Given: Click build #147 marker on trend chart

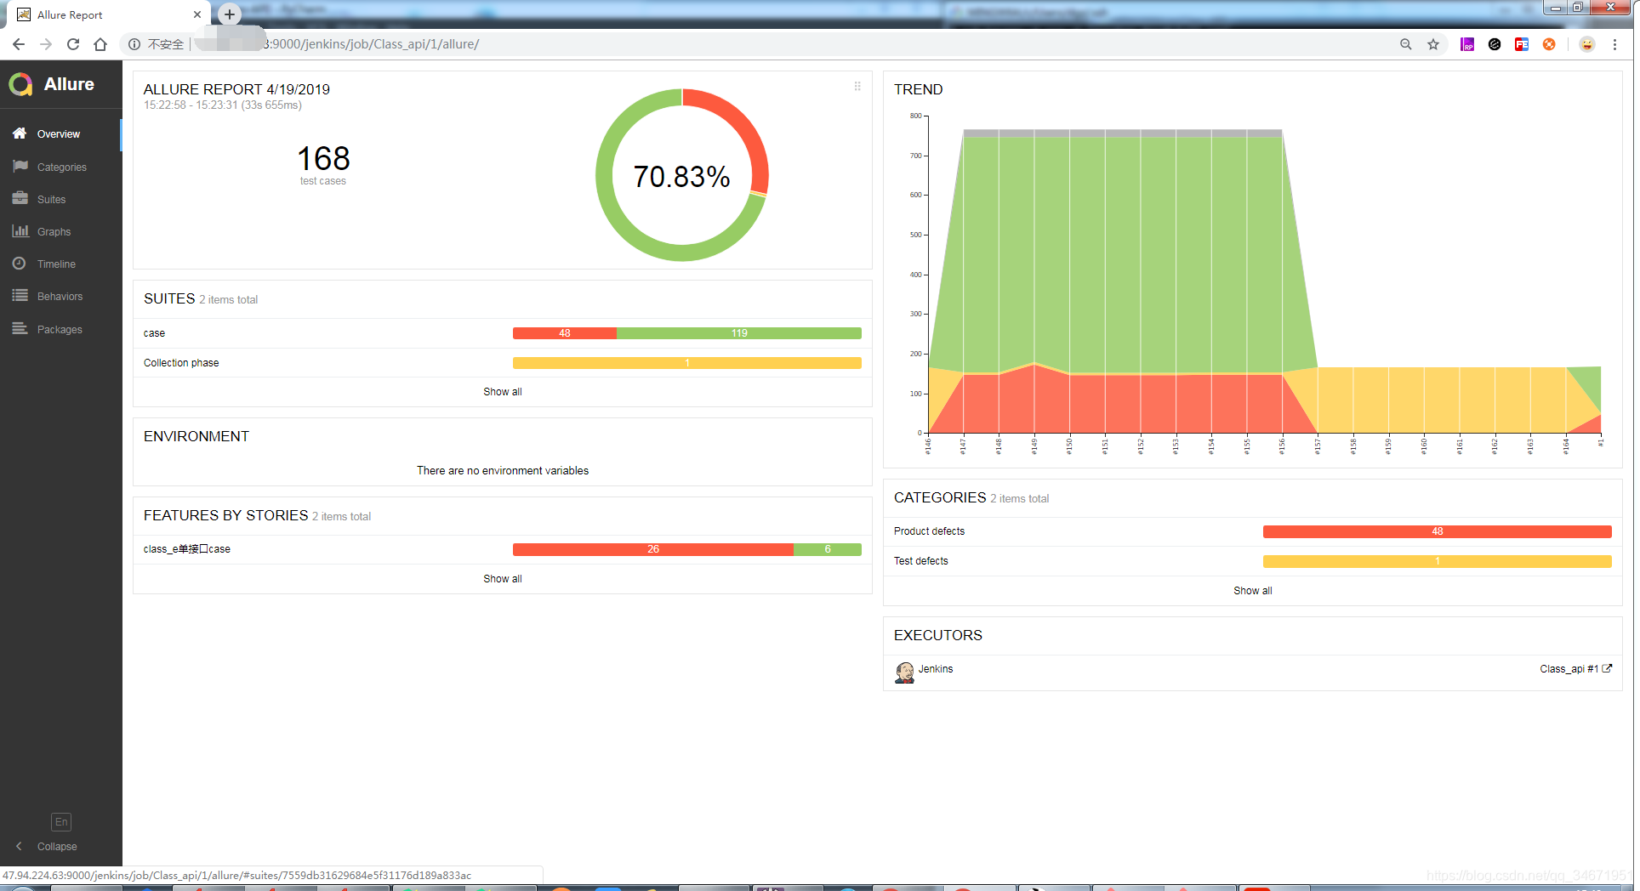Looking at the screenshot, I should tap(963, 445).
